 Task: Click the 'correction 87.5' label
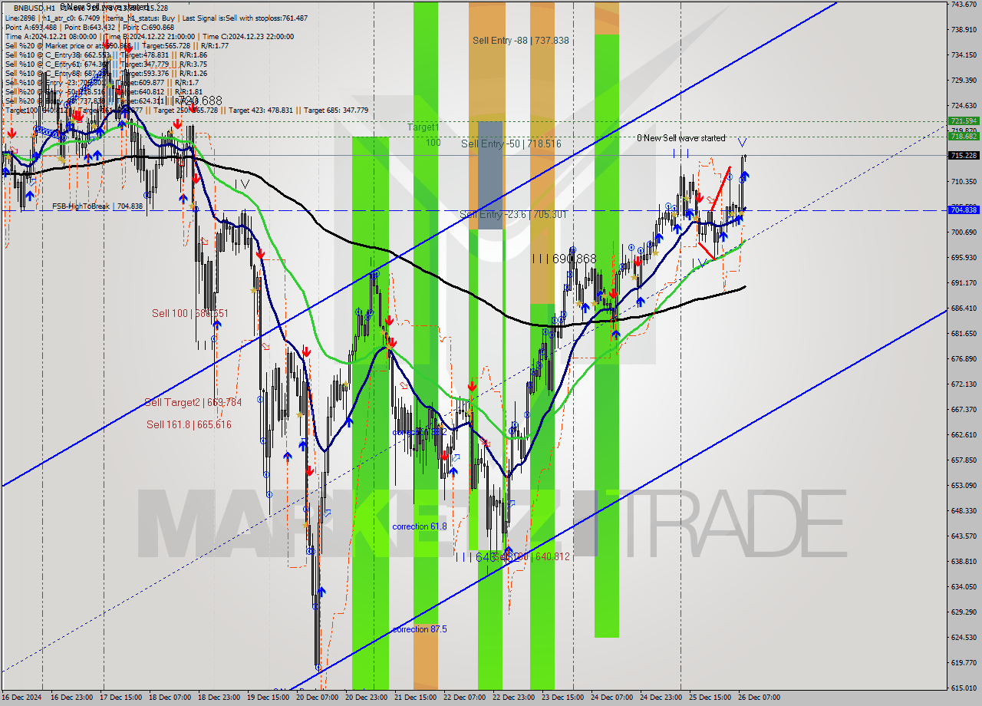point(419,629)
